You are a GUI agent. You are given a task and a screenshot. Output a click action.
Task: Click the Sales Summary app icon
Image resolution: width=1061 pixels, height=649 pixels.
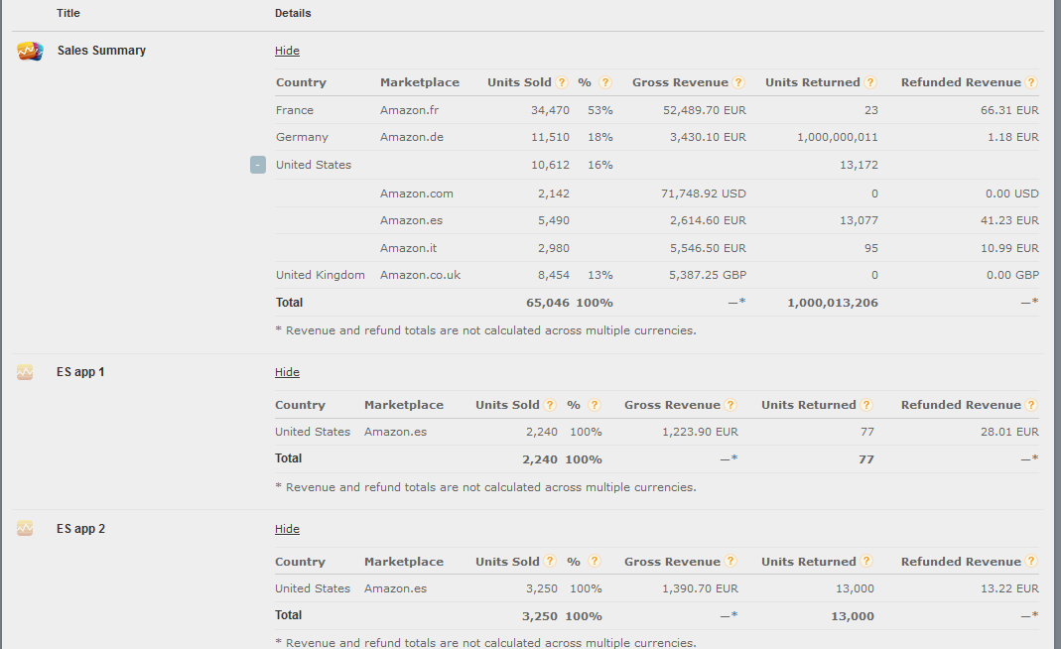pyautogui.click(x=30, y=51)
